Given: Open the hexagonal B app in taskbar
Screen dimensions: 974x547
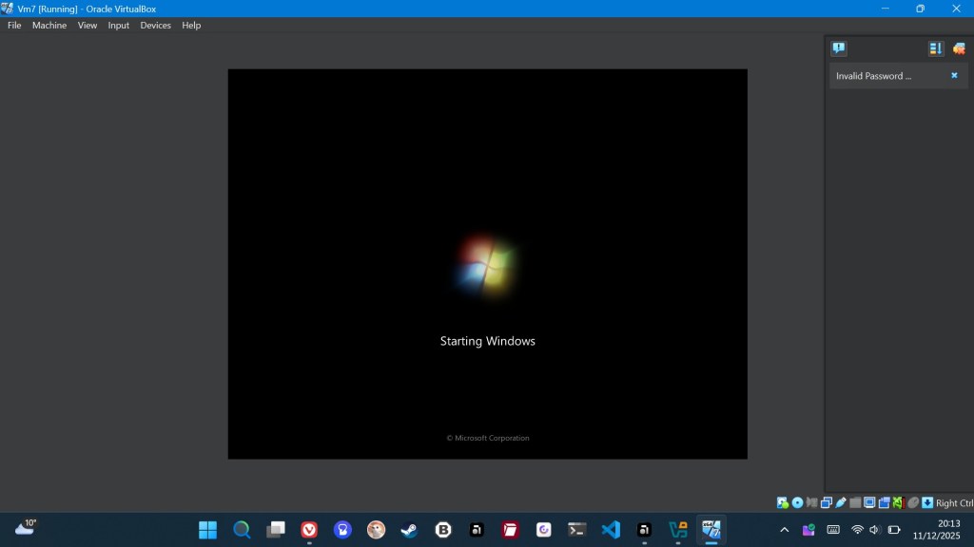Looking at the screenshot, I should click(x=443, y=530).
